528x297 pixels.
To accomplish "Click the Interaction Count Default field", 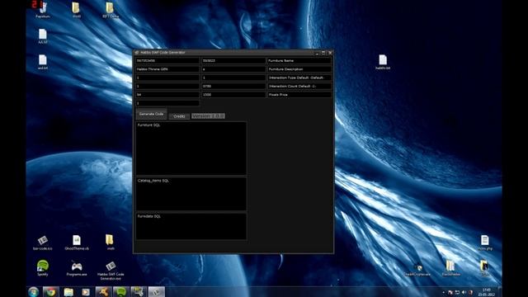I will [x=299, y=86].
